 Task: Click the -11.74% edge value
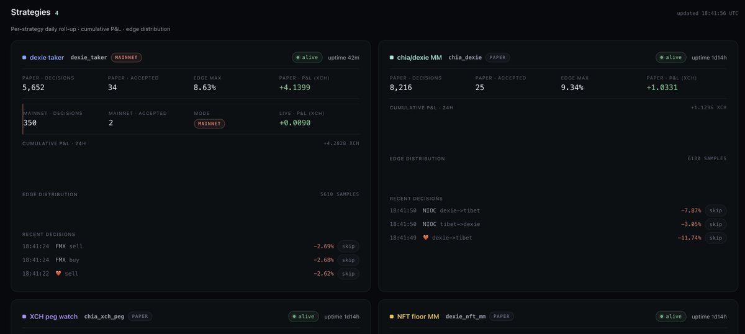[689, 238]
